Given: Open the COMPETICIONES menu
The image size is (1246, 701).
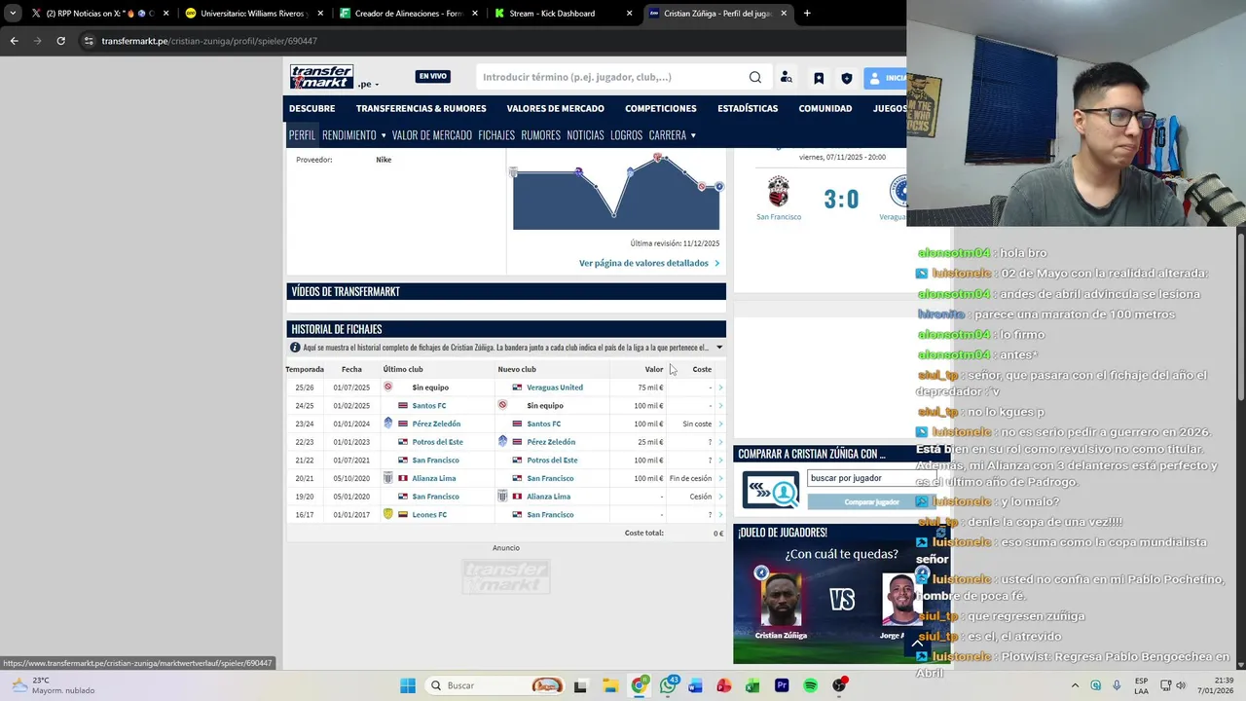Looking at the screenshot, I should (x=661, y=108).
